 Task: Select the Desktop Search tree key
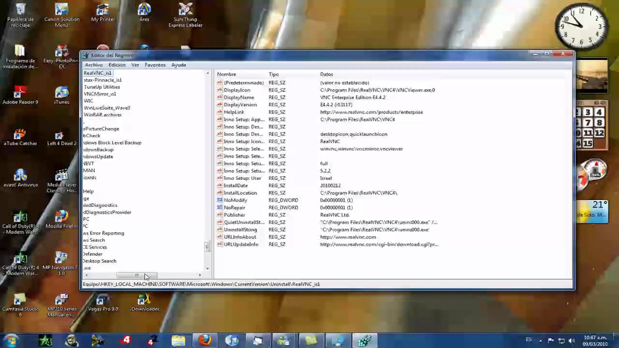click(x=100, y=261)
